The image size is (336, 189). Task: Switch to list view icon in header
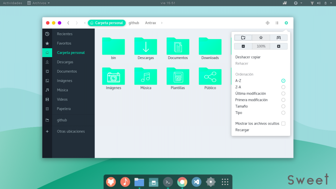click(x=277, y=23)
